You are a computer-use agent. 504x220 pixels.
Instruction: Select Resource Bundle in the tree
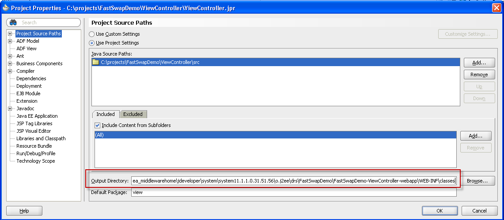tap(34, 146)
